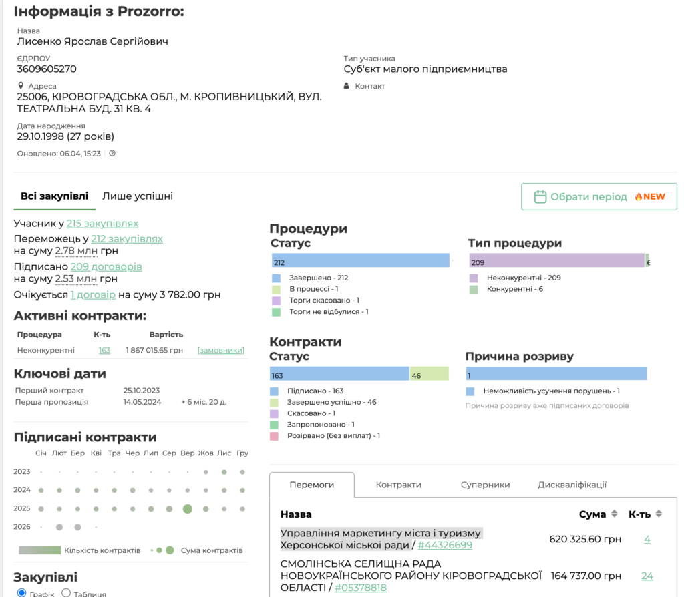Click the sort arrows next to К-ть
The height and width of the screenshot is (597, 684).
(x=659, y=514)
